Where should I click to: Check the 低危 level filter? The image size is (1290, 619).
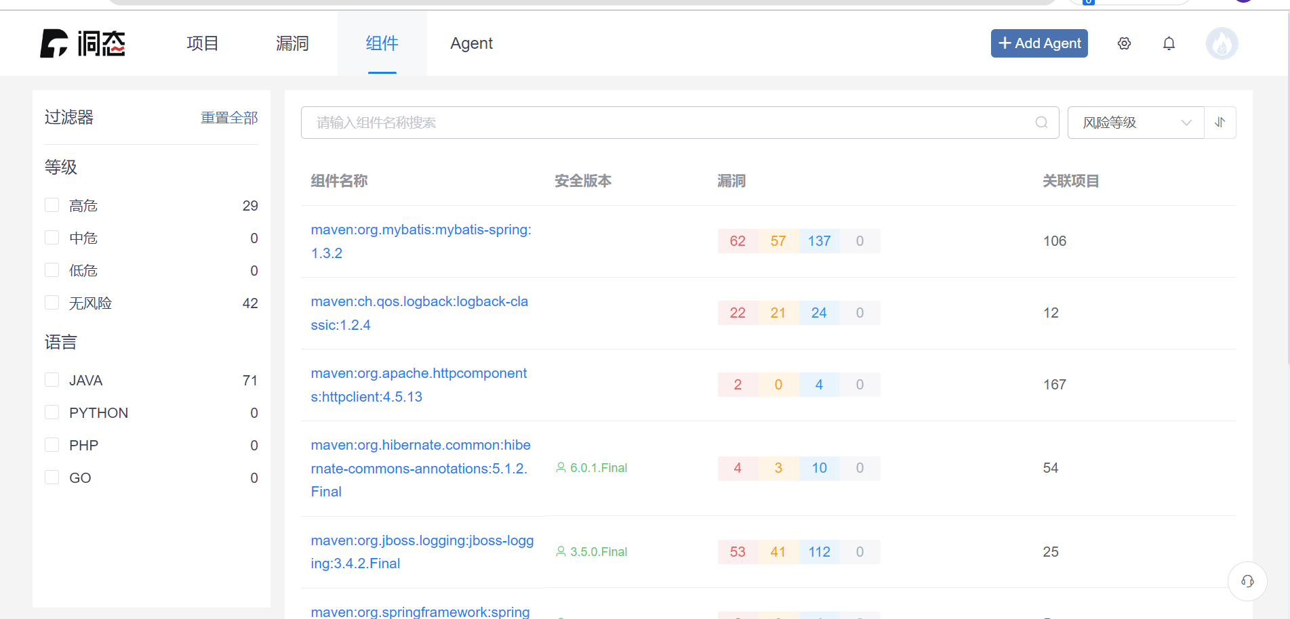coord(52,270)
